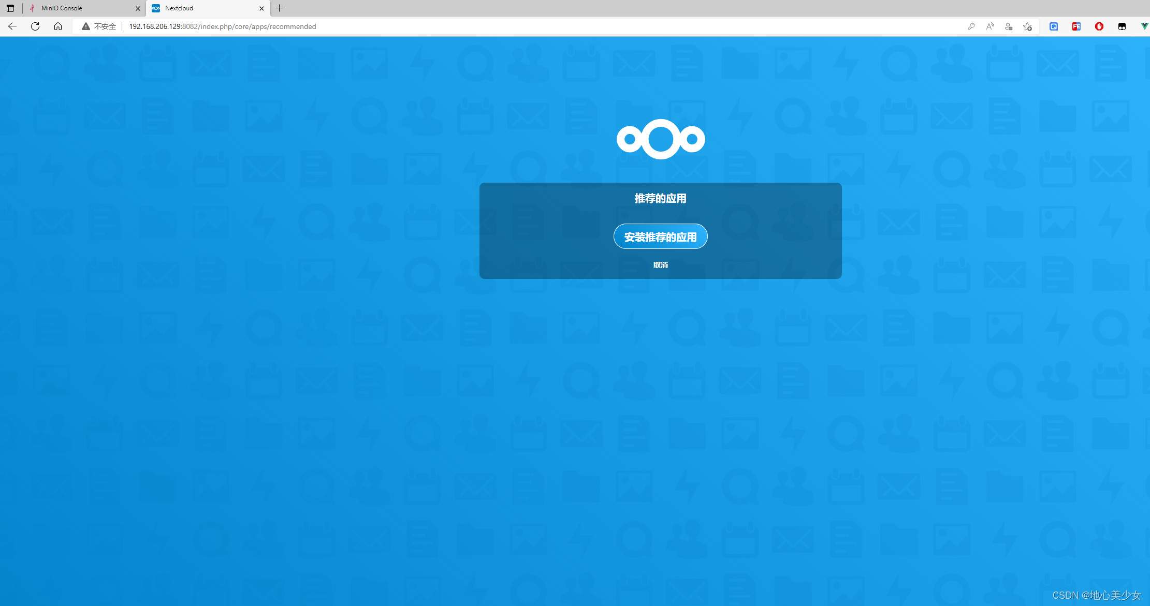Reload the current page
The height and width of the screenshot is (606, 1150).
click(35, 26)
